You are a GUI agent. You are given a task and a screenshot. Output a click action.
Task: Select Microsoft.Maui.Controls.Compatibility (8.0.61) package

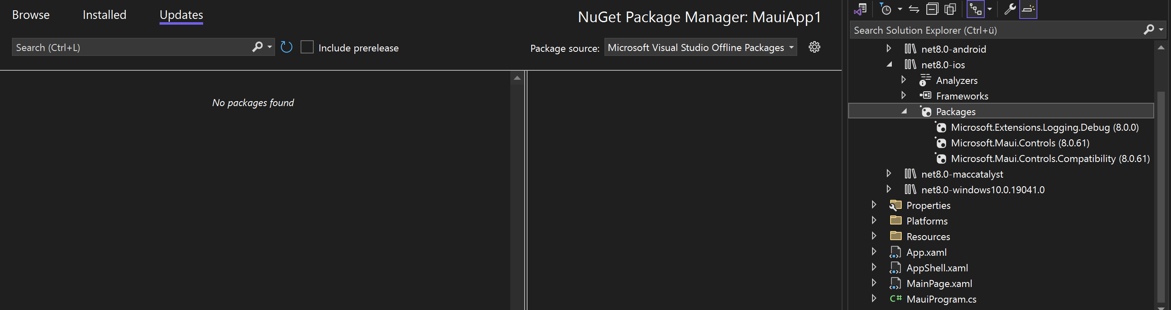click(x=1050, y=159)
